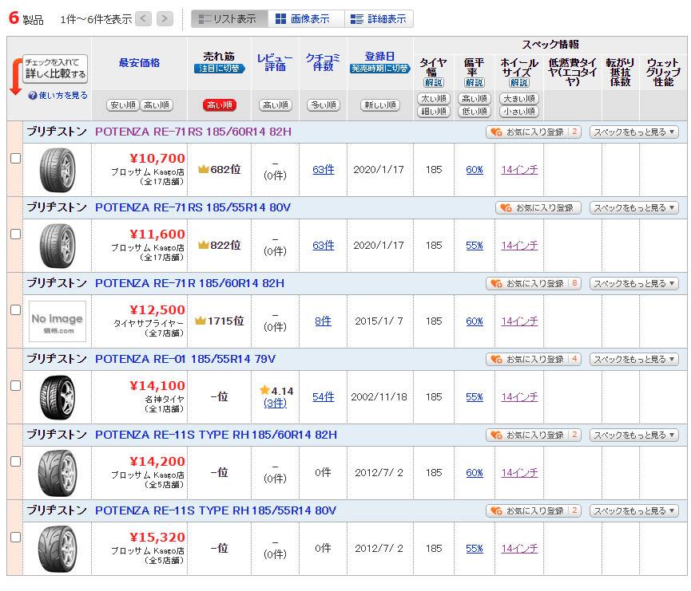
Task: Expand スペックをもっと見る for RE-11S 185/55R14
Action: tap(633, 510)
